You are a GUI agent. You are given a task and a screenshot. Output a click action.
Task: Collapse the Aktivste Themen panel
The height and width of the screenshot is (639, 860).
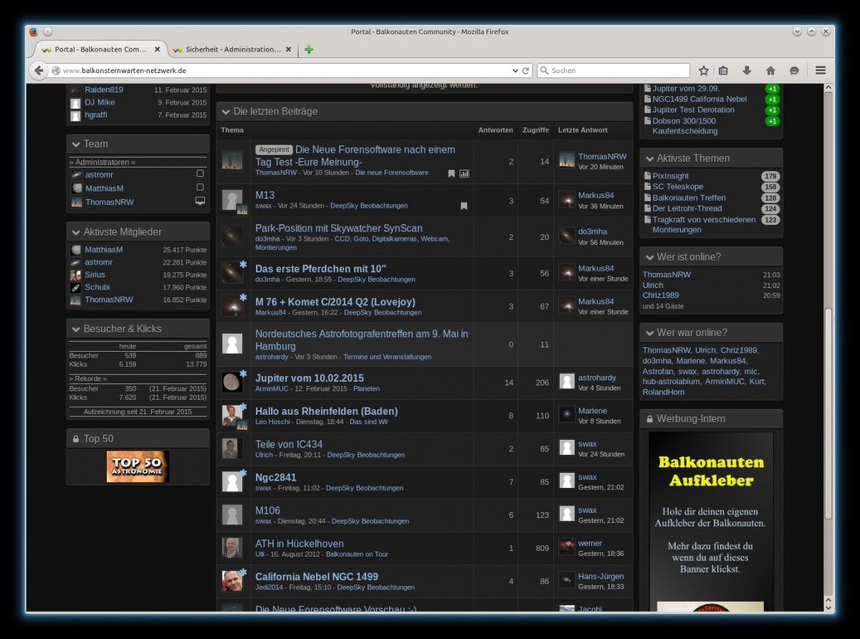click(x=649, y=158)
